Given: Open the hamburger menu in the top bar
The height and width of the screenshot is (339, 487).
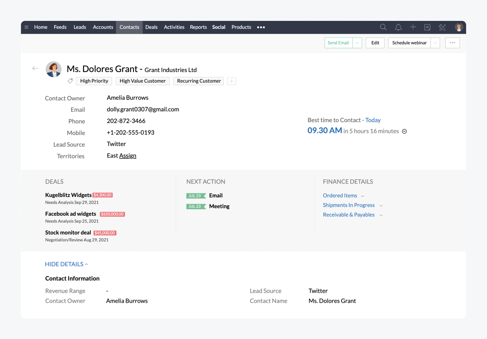Looking at the screenshot, I should pos(26,27).
